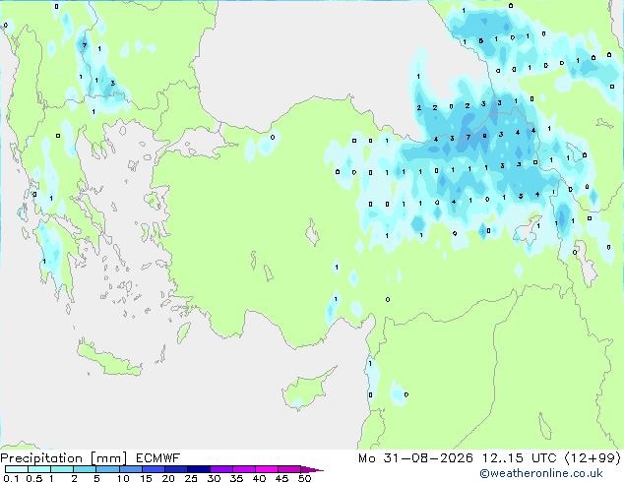Pick the 40–45 mm magenta legend swatch
The height and width of the screenshot is (482, 624).
pyautogui.click(x=267, y=469)
